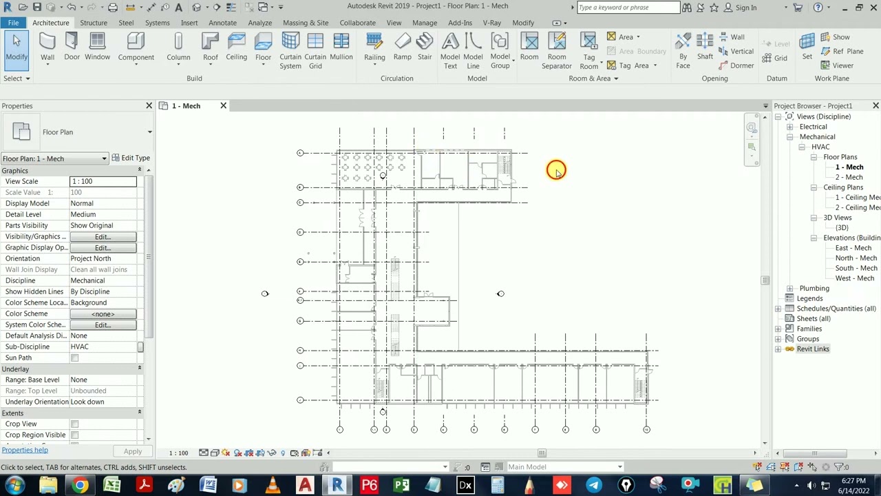Select the Model Line tool
This screenshot has height=496, width=881.
tap(473, 51)
